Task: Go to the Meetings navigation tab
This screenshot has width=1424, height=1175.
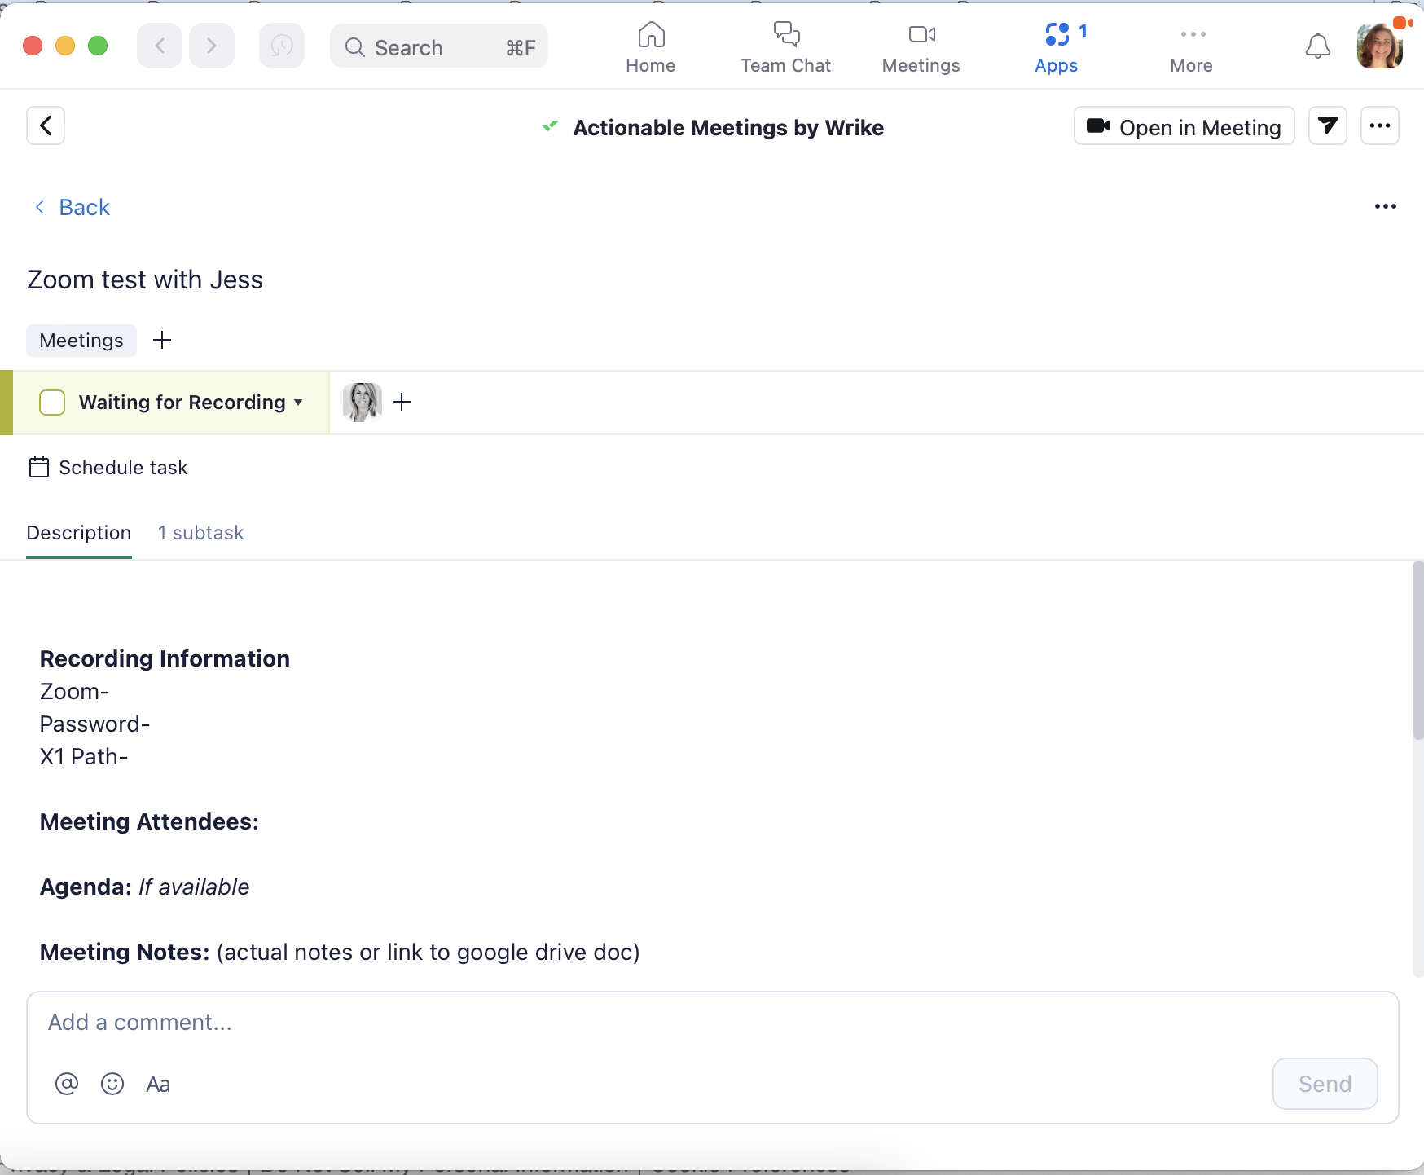Action: coord(921,47)
